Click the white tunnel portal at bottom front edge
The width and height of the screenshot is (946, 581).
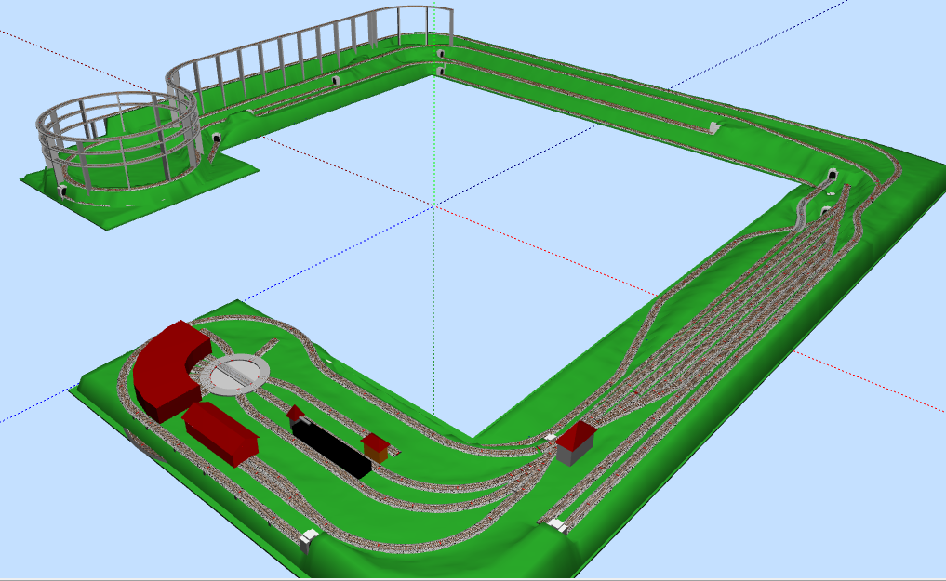[x=309, y=540]
